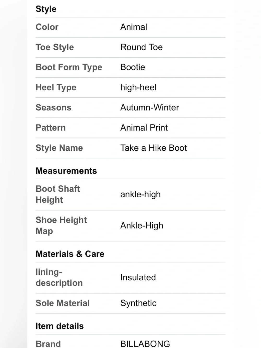Viewport: 261px width, 348px height.
Task: Click the Item details heading
Action: click(60, 326)
